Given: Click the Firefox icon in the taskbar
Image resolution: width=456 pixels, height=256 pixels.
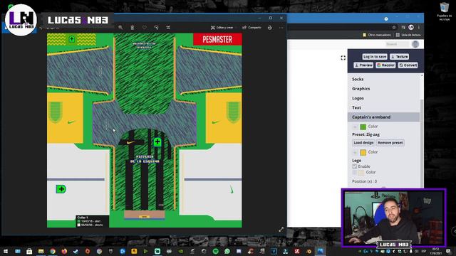Looking at the screenshot, I should tap(64, 251).
